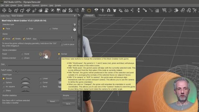Open Mesh Grabber settings gear
Screen dimensions: 199x112
pos(75,30)
